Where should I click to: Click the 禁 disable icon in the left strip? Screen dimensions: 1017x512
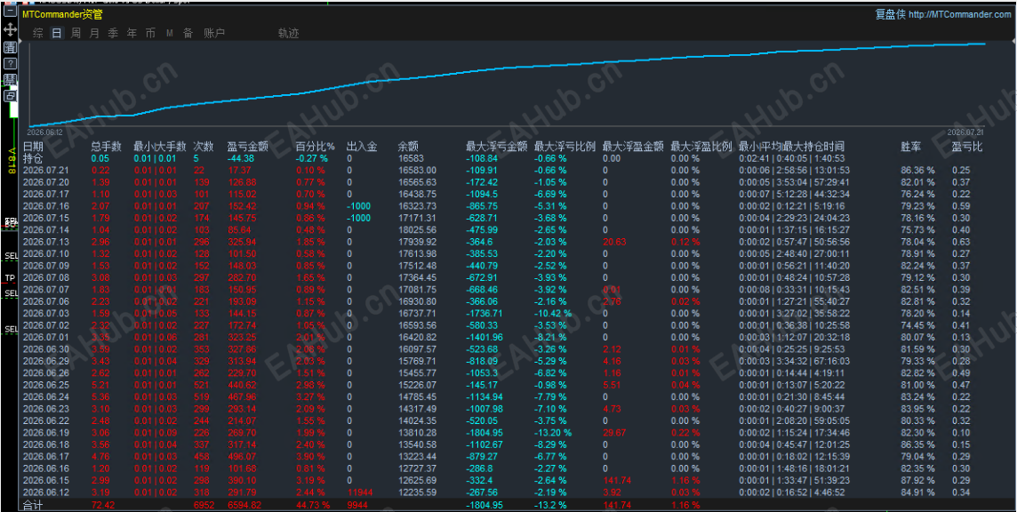point(10,80)
